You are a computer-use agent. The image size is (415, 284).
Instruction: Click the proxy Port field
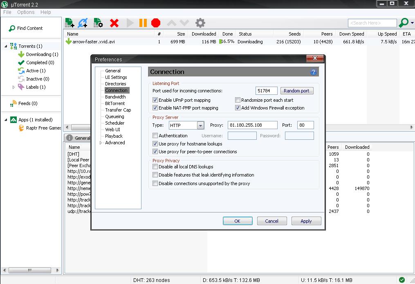pyautogui.click(x=305, y=125)
